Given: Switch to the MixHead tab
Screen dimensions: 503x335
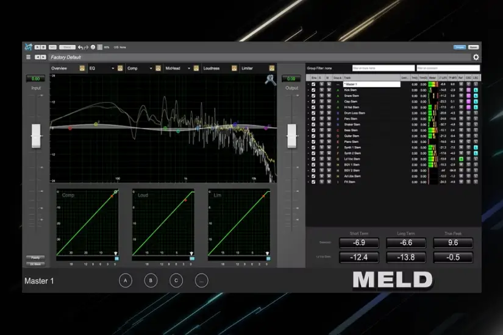Looking at the screenshot, I should click(x=173, y=68).
